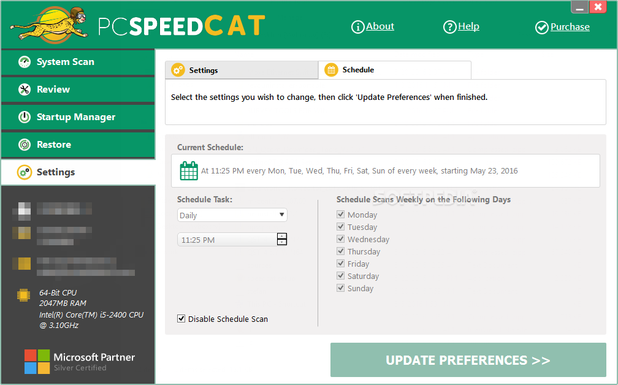Viewport: 618px width, 385px height.
Task: Click the Update Preferences instruction text
Action: 329,97
